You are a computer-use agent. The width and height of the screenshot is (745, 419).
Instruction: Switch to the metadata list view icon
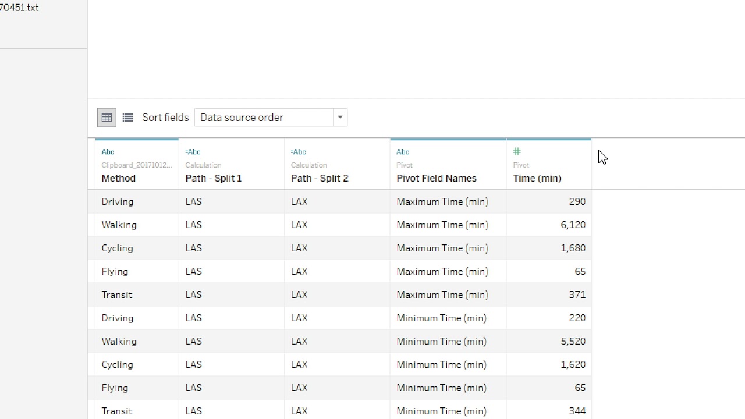click(x=127, y=118)
